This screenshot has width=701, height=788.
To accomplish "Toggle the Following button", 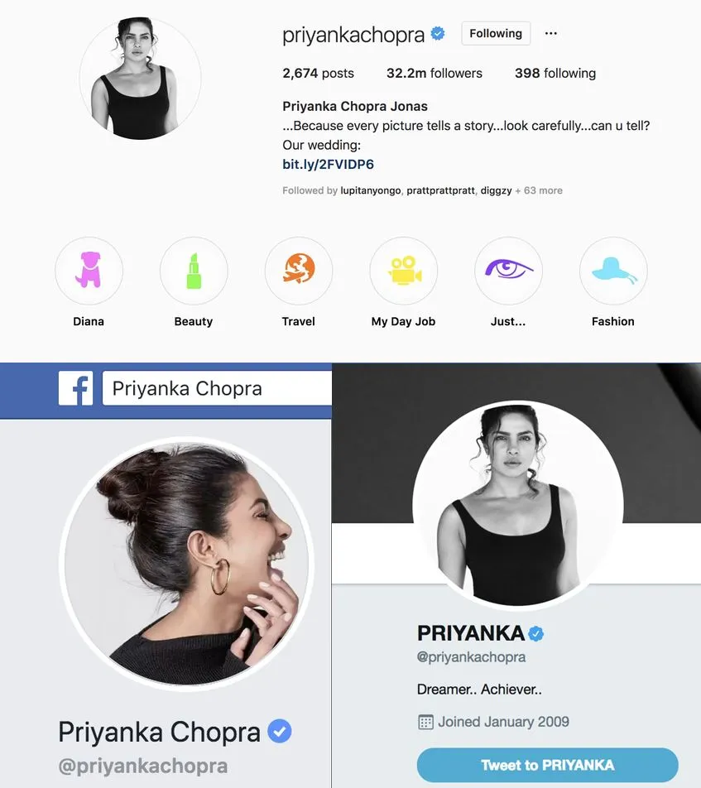I will click(496, 33).
